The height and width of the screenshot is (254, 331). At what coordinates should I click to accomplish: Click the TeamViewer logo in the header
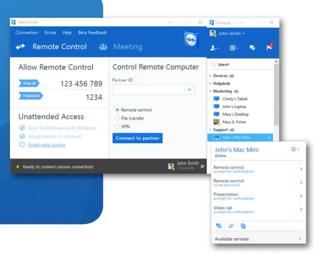coord(191,39)
